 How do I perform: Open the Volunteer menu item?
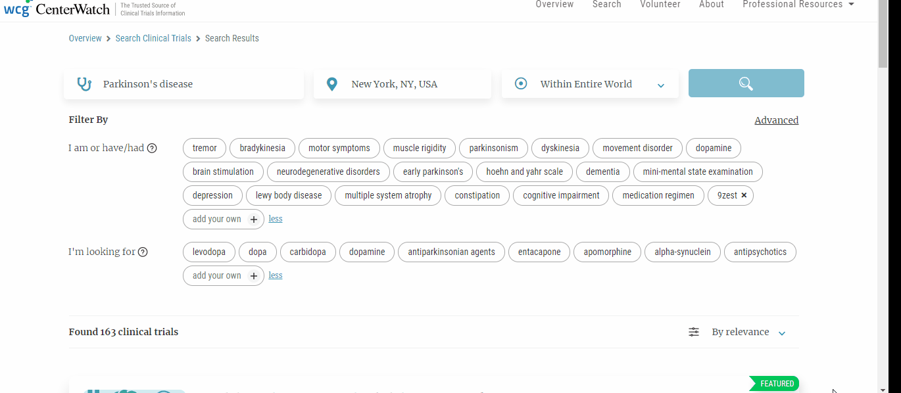(x=660, y=5)
